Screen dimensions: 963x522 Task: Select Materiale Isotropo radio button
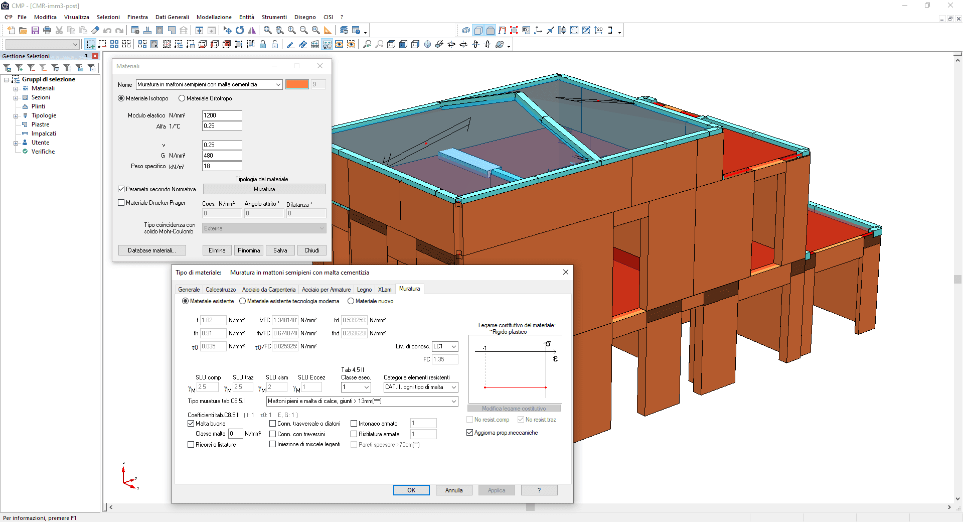[x=121, y=98]
